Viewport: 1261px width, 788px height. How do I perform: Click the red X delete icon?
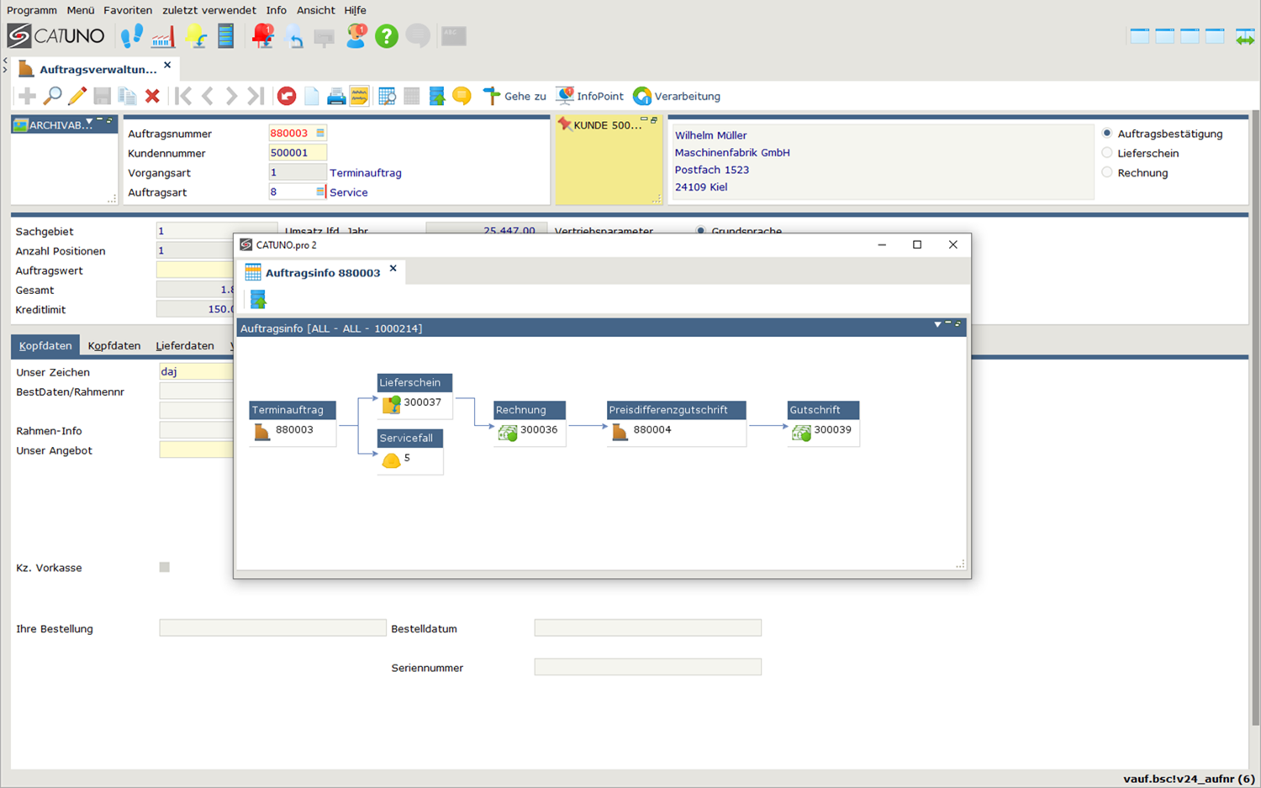(x=152, y=97)
